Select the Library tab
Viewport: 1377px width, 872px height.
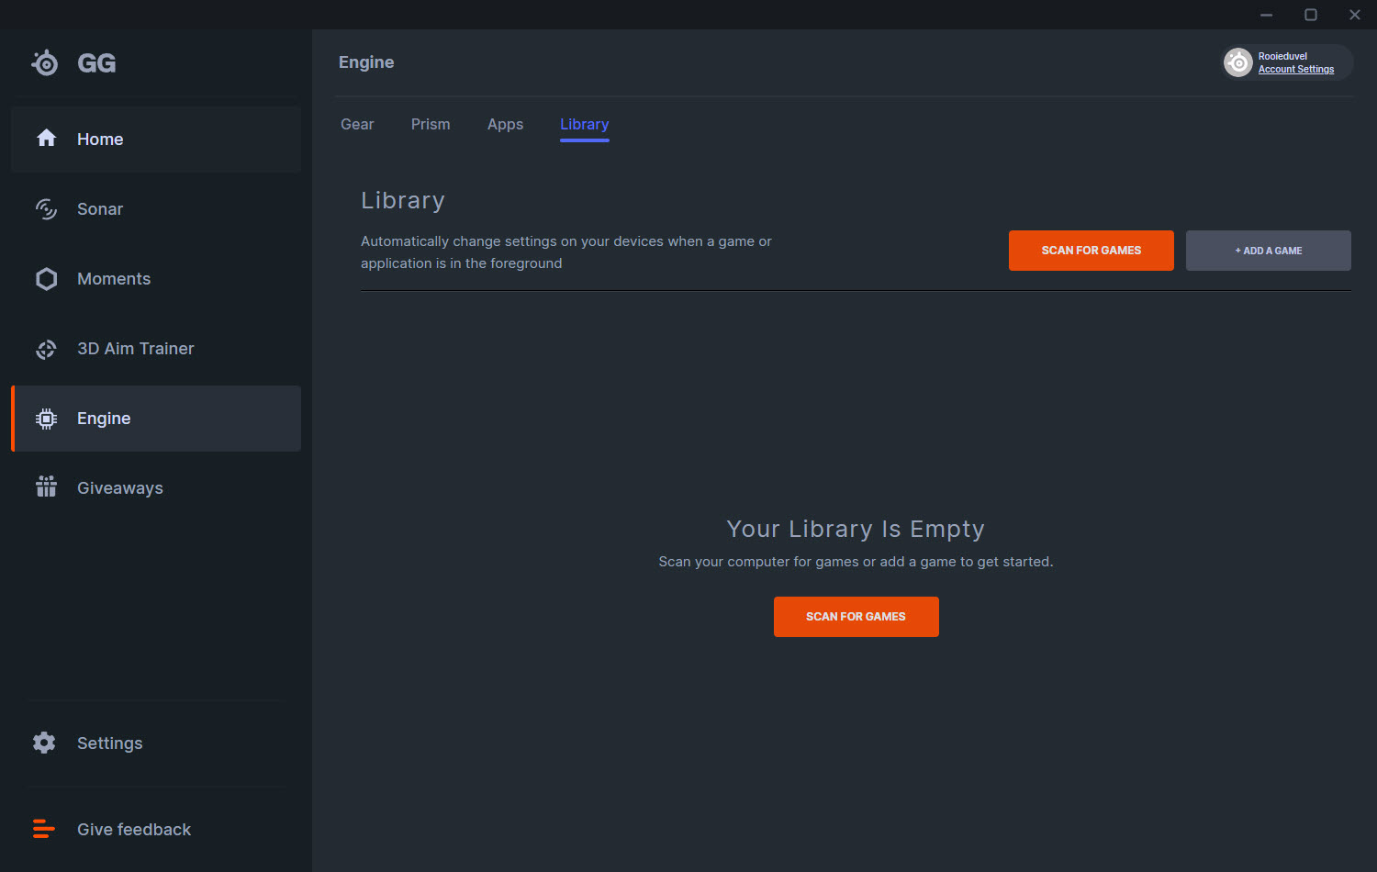click(584, 125)
